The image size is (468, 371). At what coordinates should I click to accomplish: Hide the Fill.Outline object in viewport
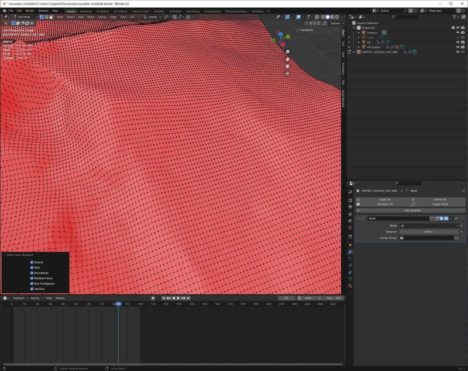click(457, 46)
